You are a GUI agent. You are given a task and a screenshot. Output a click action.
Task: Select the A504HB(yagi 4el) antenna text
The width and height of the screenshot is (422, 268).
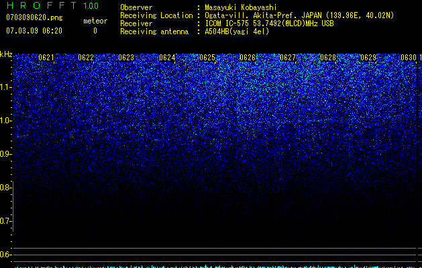point(237,31)
